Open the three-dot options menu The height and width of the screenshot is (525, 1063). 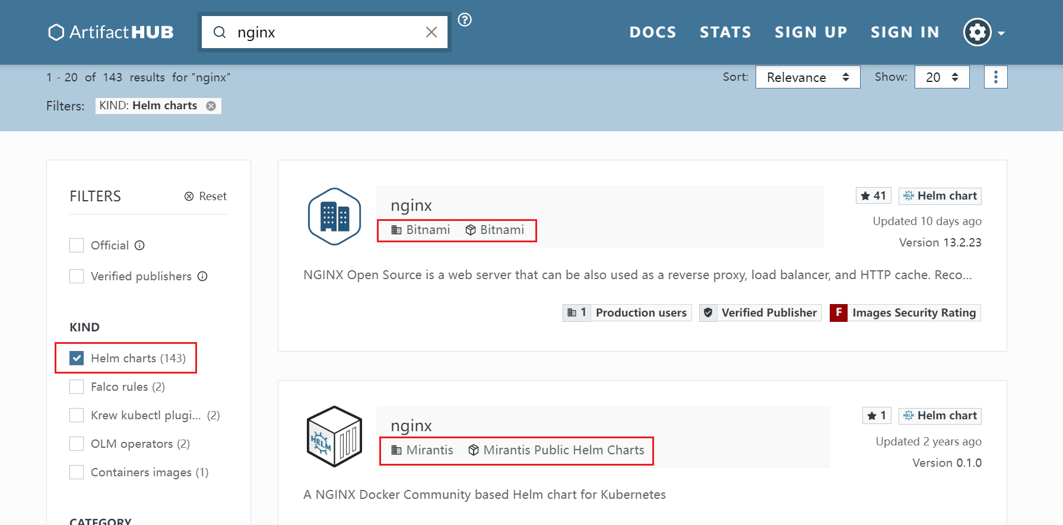[996, 77]
